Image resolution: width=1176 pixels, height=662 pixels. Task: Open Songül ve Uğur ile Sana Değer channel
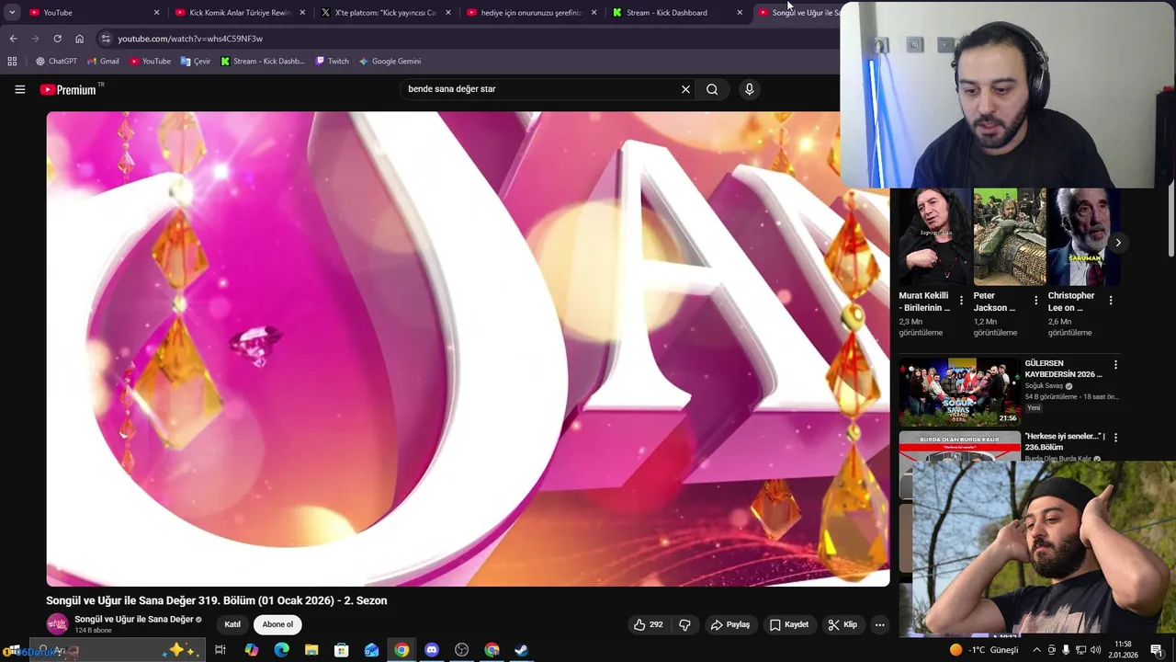pos(134,620)
